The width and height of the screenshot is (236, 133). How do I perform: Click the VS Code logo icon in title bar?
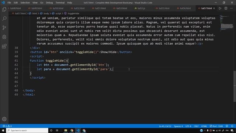[x=3, y=3]
